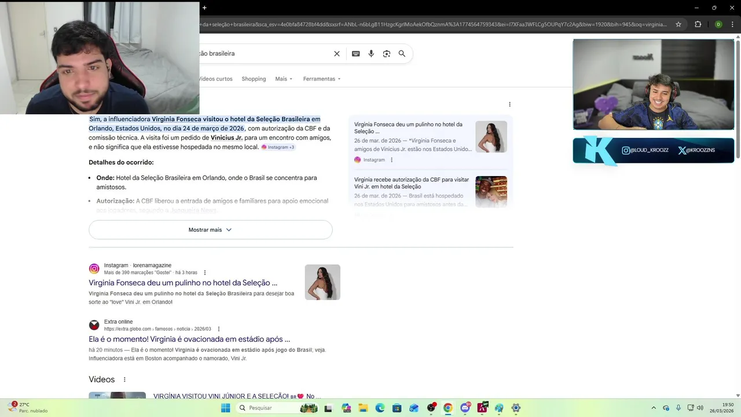
Task: Open the Windows Start menu
Action: (x=225, y=408)
